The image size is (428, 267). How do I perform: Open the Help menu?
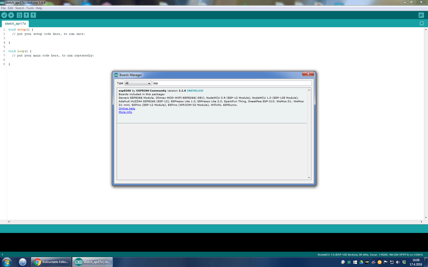(x=39, y=8)
